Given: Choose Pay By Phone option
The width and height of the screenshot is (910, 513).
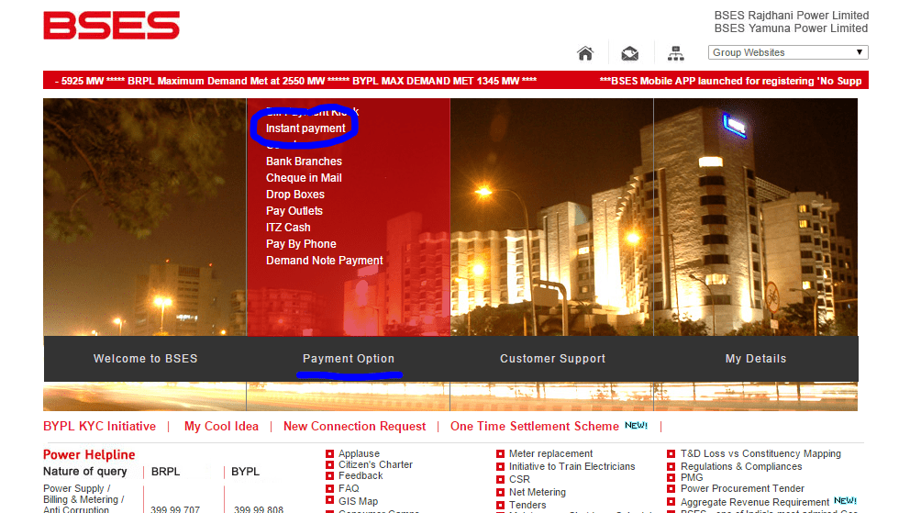Looking at the screenshot, I should 301,244.
